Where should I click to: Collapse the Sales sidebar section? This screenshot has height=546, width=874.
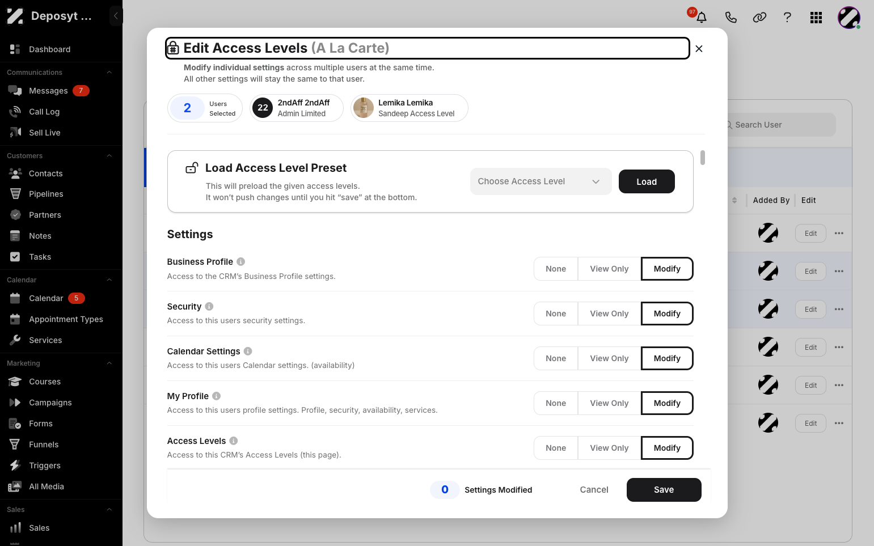click(x=109, y=510)
